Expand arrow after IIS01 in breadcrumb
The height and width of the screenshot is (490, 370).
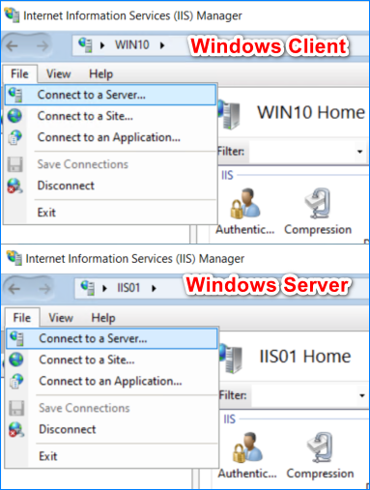[x=154, y=288]
